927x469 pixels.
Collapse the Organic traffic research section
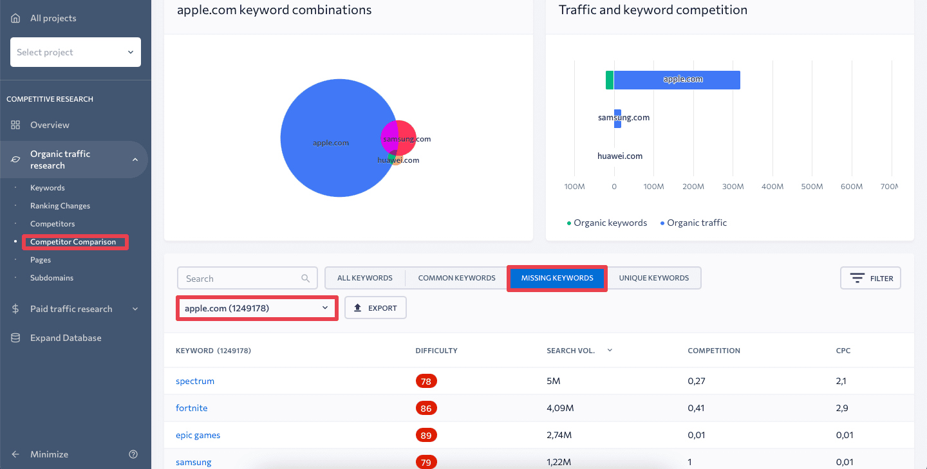135,160
